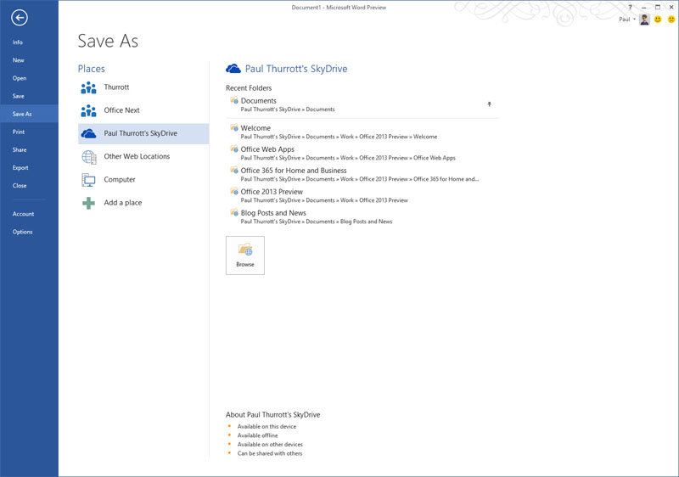Image resolution: width=679 pixels, height=477 pixels.
Task: Open the Office 2013 Preview folder name
Action: click(272, 192)
